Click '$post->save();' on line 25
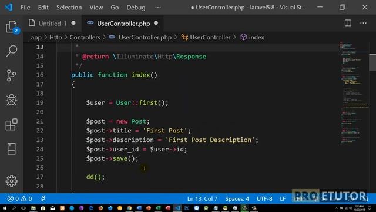The image size is (376, 212). [x=112, y=158]
